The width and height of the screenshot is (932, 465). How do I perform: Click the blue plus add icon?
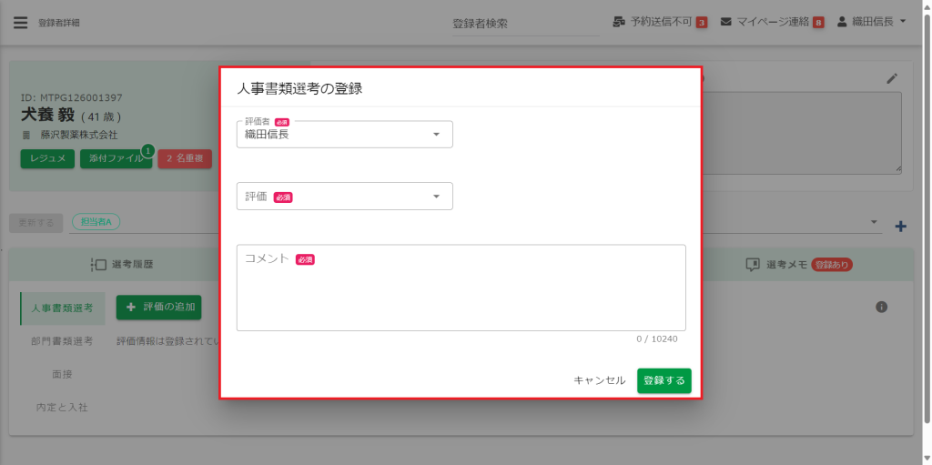pos(901,226)
